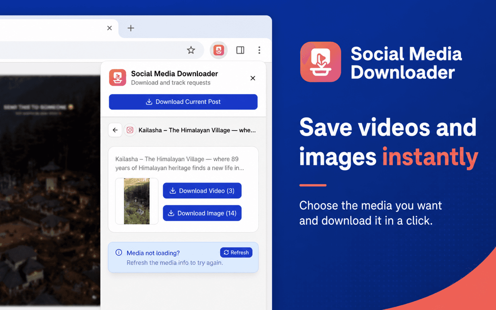Open the browser three-dot menu
Image resolution: width=496 pixels, height=310 pixels.
tap(259, 50)
